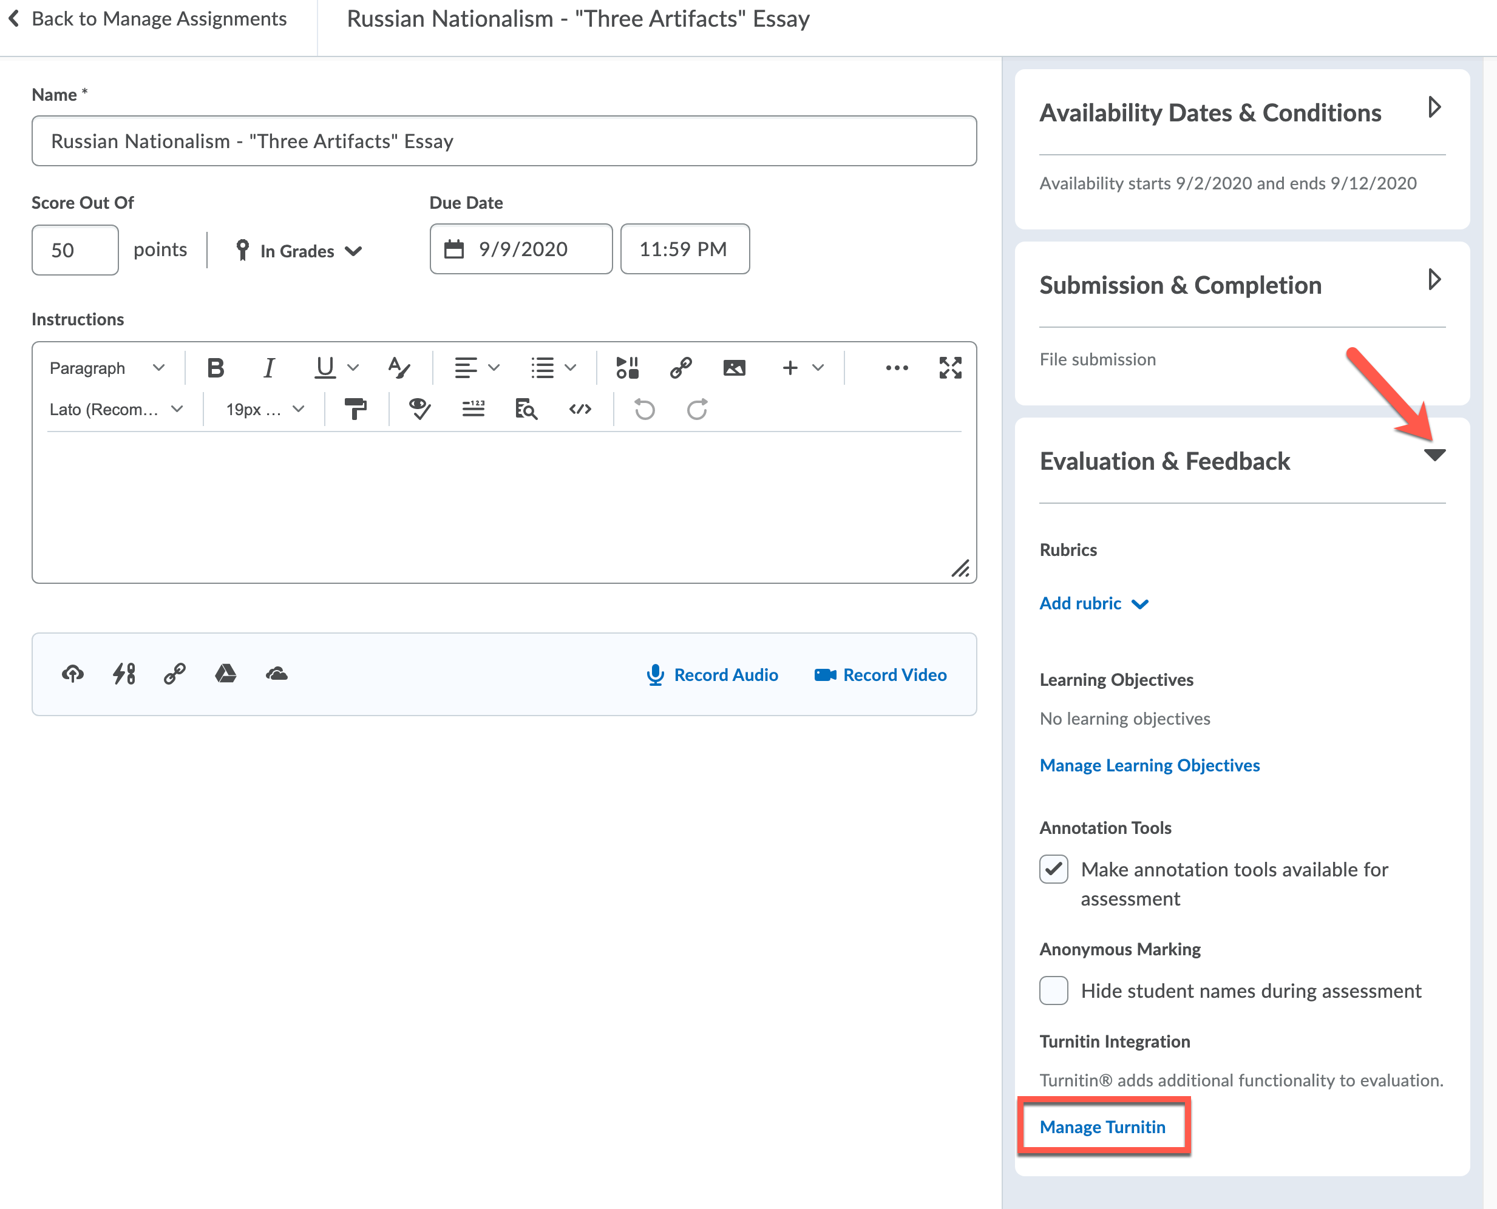Image resolution: width=1497 pixels, height=1209 pixels.
Task: Click the Insert Image icon
Action: (x=734, y=368)
